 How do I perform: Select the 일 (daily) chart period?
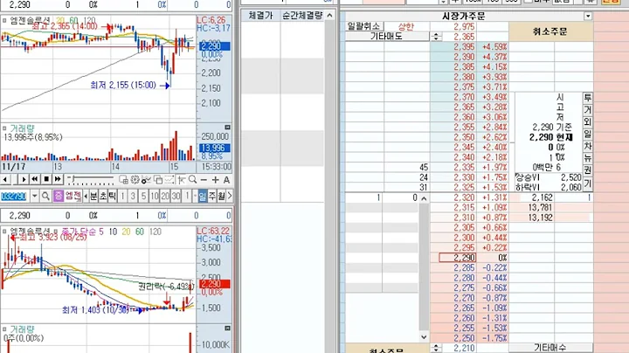(x=202, y=196)
